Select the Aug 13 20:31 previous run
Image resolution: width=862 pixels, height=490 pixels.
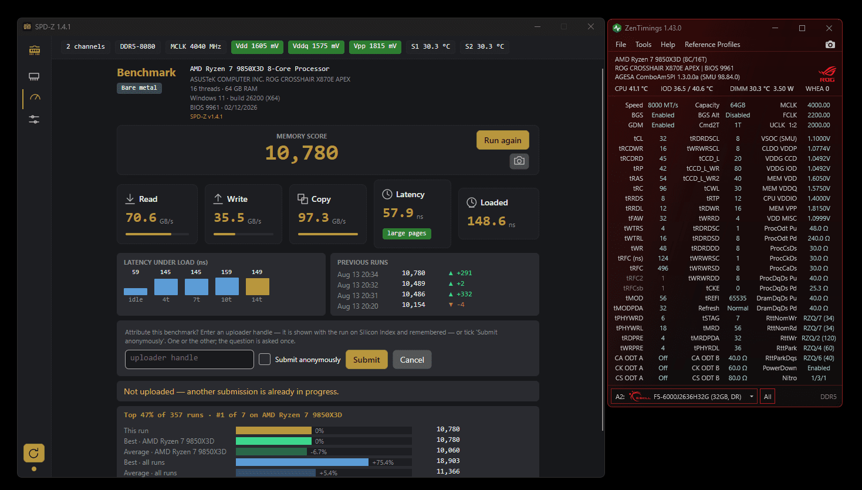pyautogui.click(x=405, y=295)
